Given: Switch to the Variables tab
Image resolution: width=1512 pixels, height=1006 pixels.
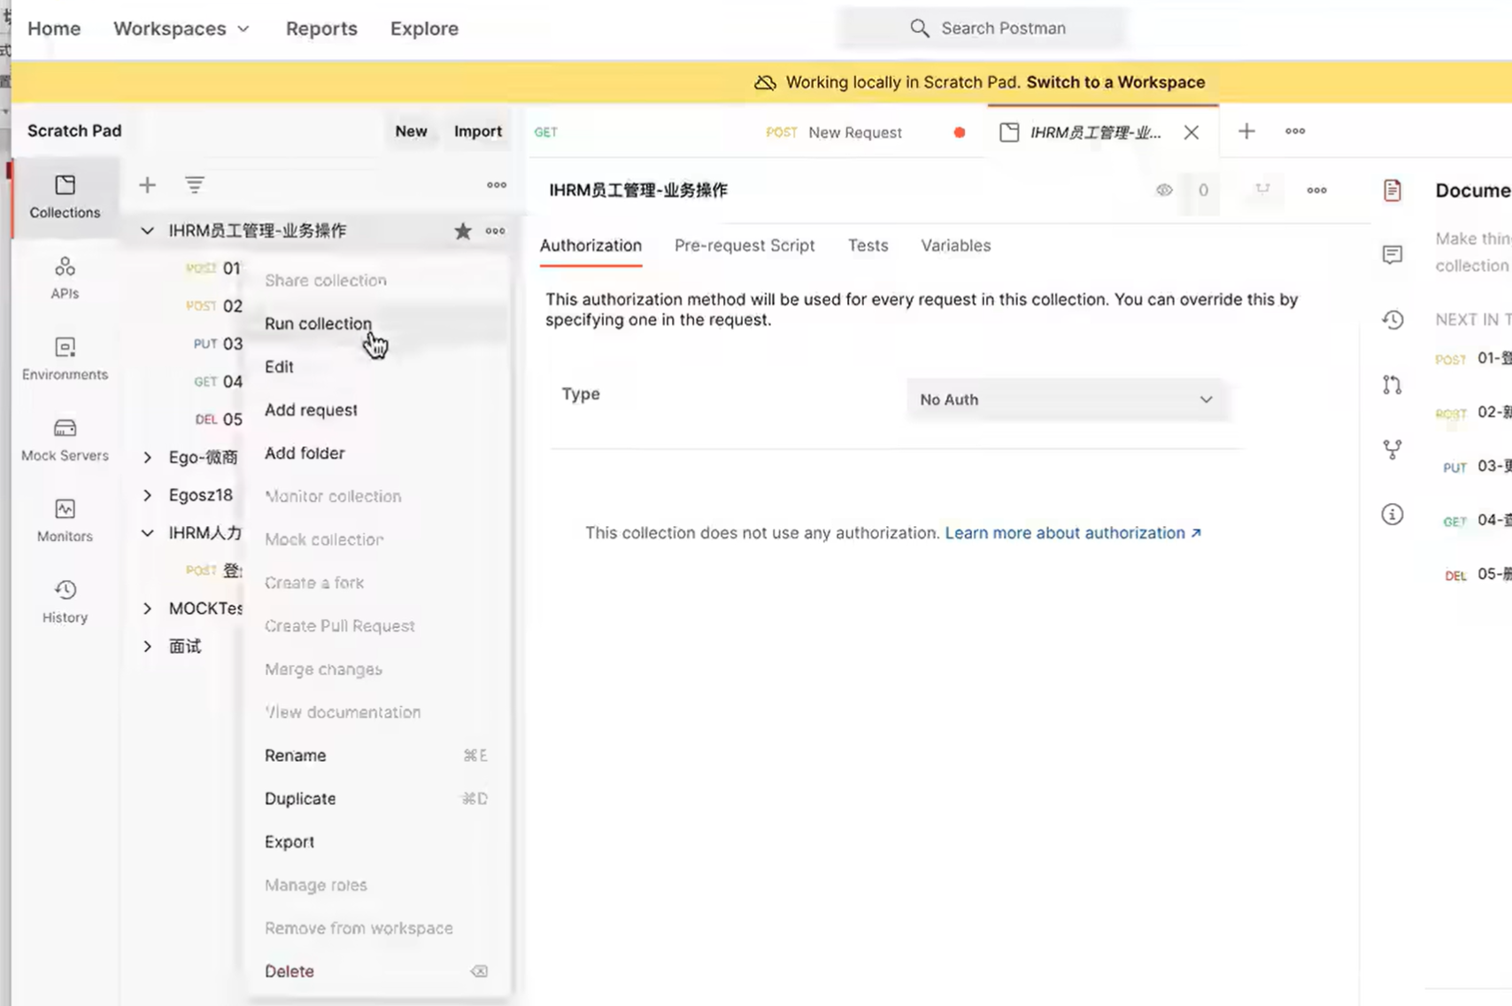Looking at the screenshot, I should tap(955, 245).
